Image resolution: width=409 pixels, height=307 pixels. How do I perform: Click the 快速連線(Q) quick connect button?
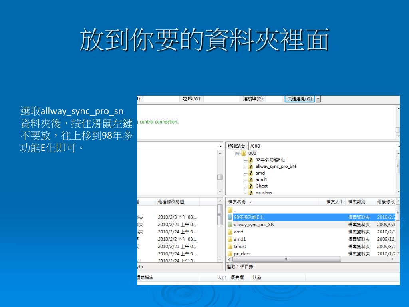click(x=300, y=99)
